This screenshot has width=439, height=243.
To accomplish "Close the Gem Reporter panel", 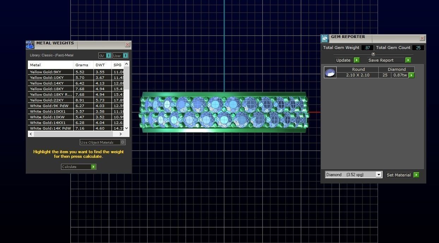I will click(x=422, y=38).
